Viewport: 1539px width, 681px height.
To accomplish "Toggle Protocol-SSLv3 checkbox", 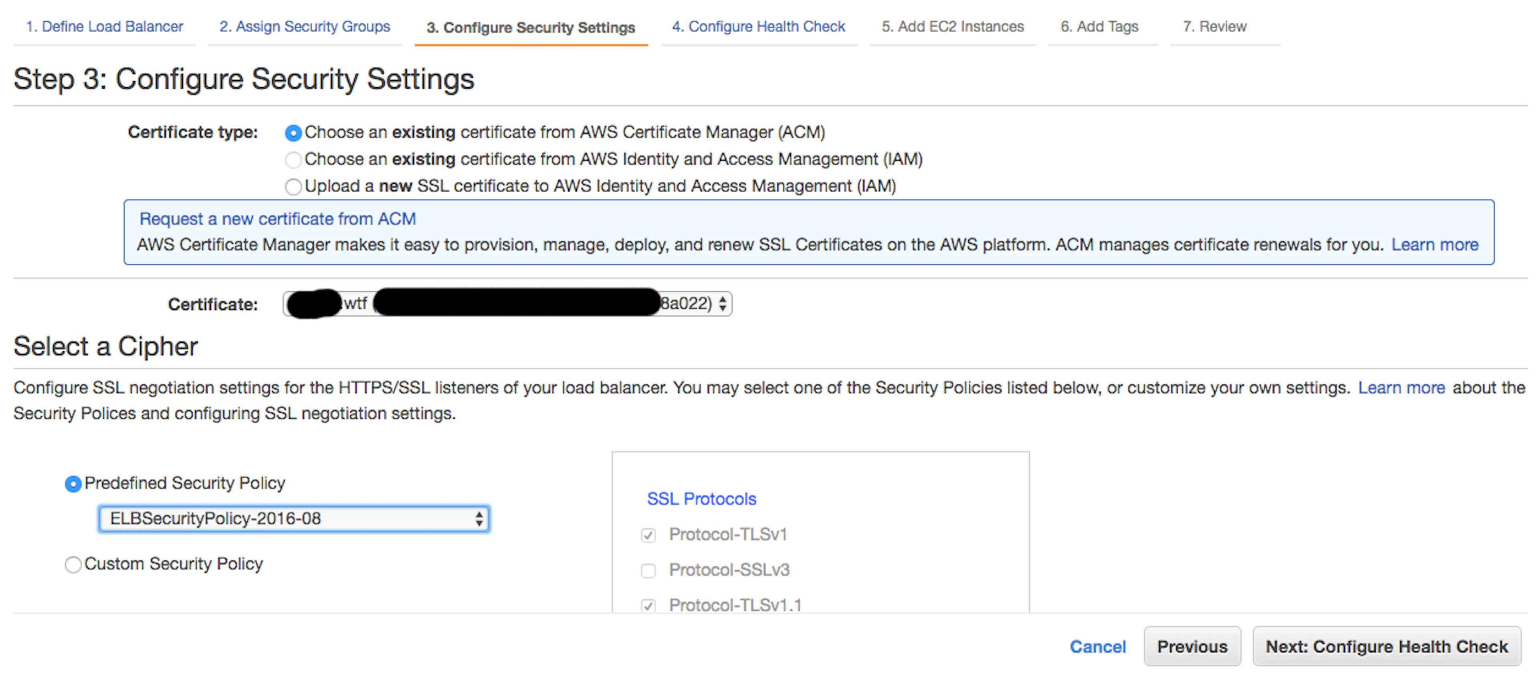I will [x=648, y=570].
